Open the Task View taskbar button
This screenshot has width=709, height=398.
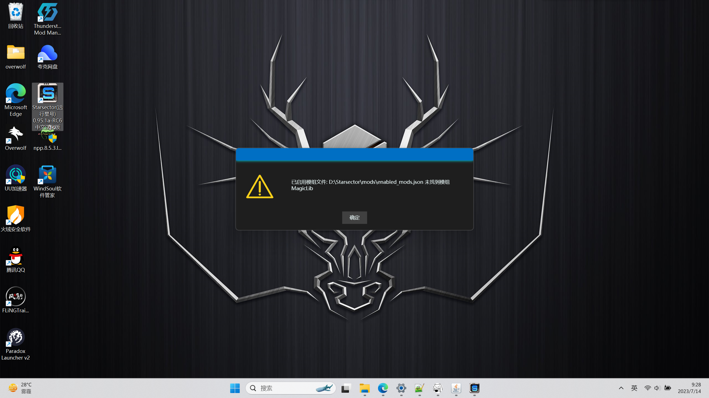coord(346,388)
